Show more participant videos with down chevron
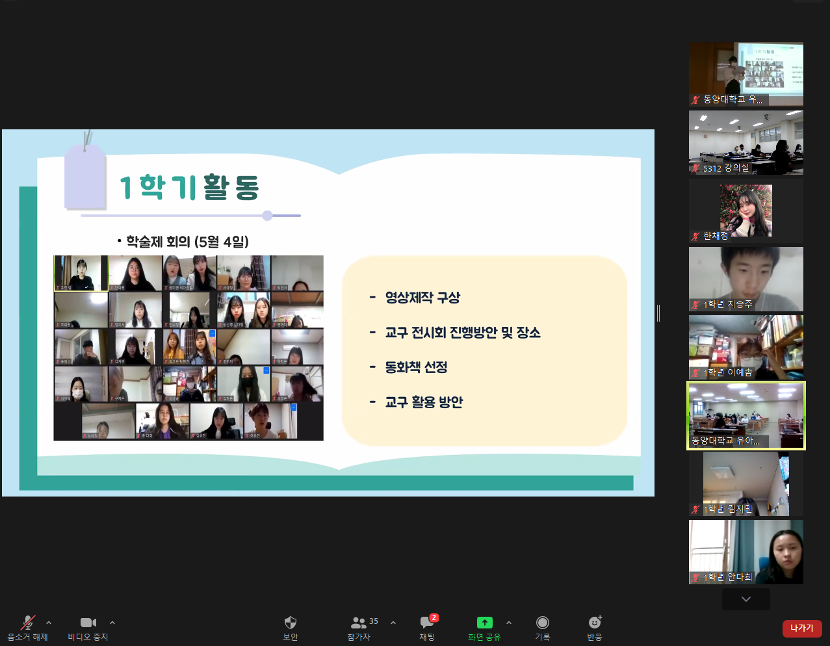This screenshot has width=830, height=646. (x=746, y=599)
